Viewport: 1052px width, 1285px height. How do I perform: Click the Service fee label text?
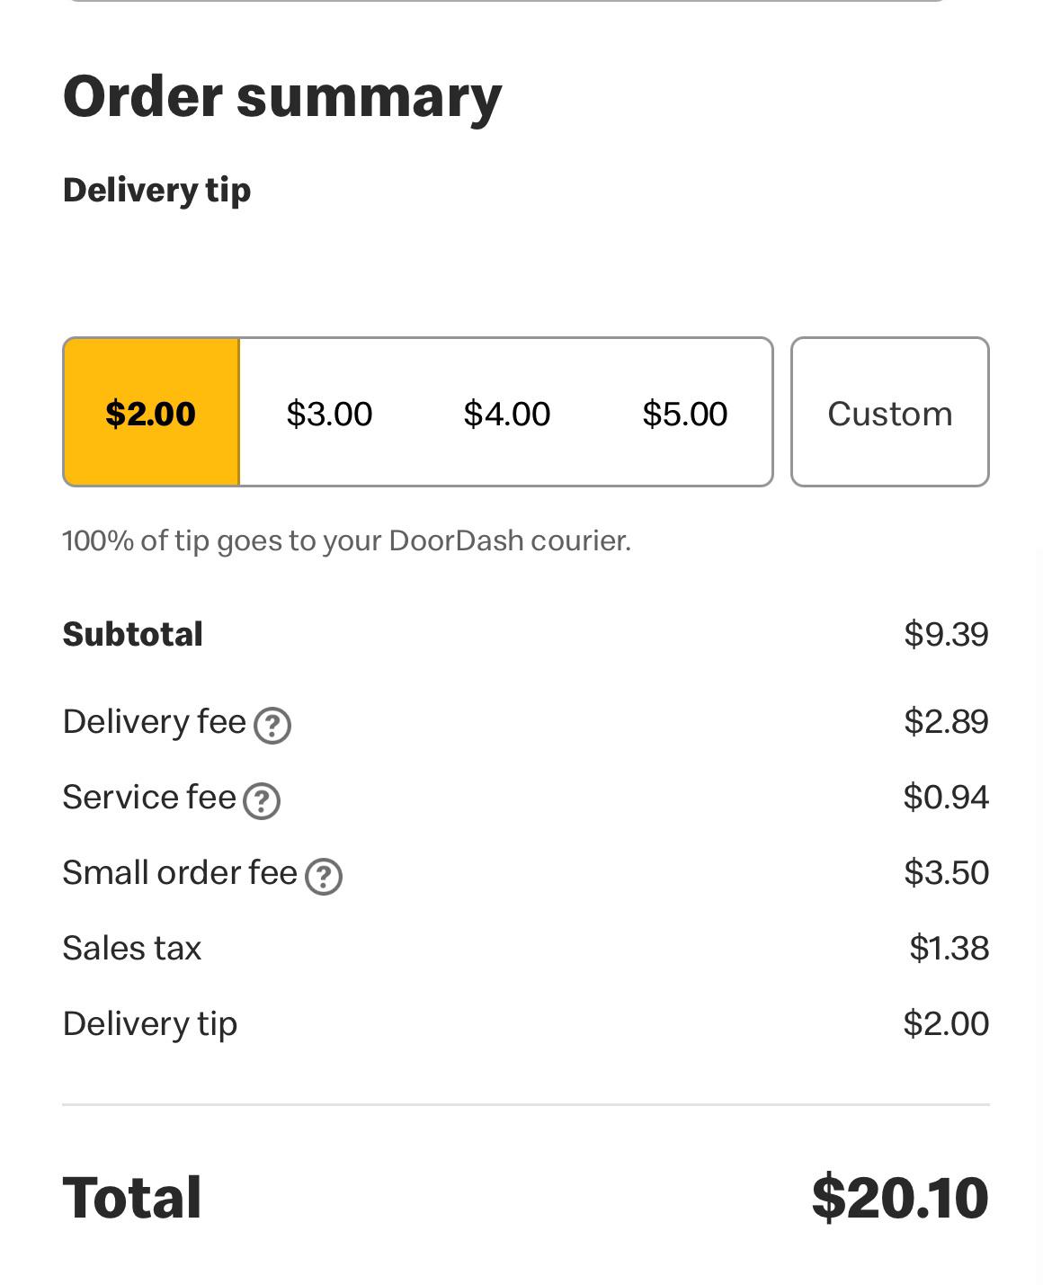pos(149,797)
